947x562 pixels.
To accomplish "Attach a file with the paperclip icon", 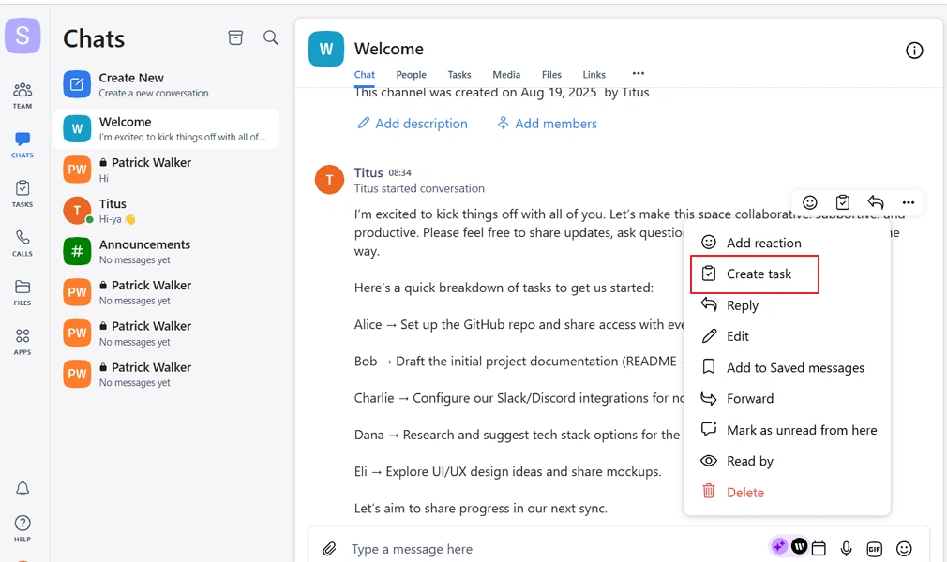I will pyautogui.click(x=329, y=549).
